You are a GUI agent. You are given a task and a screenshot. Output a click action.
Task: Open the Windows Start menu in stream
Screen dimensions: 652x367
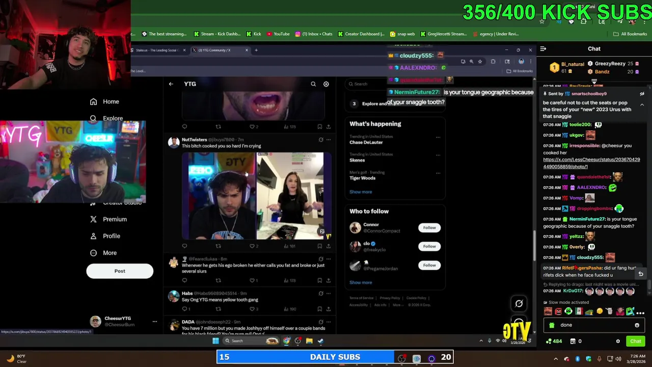click(x=215, y=341)
